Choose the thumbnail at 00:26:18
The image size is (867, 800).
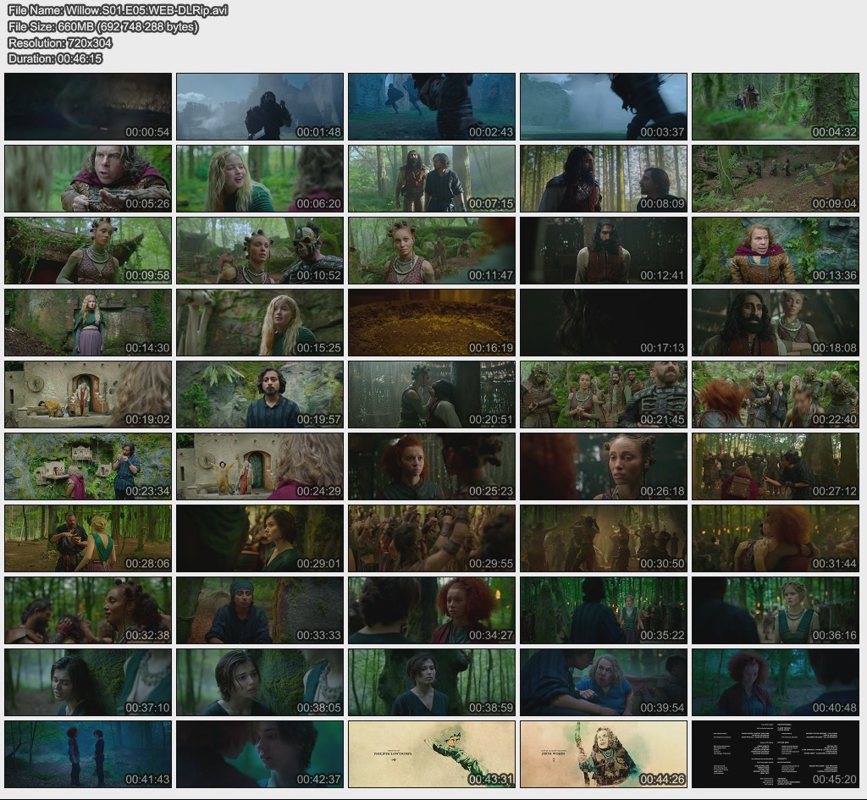(604, 466)
